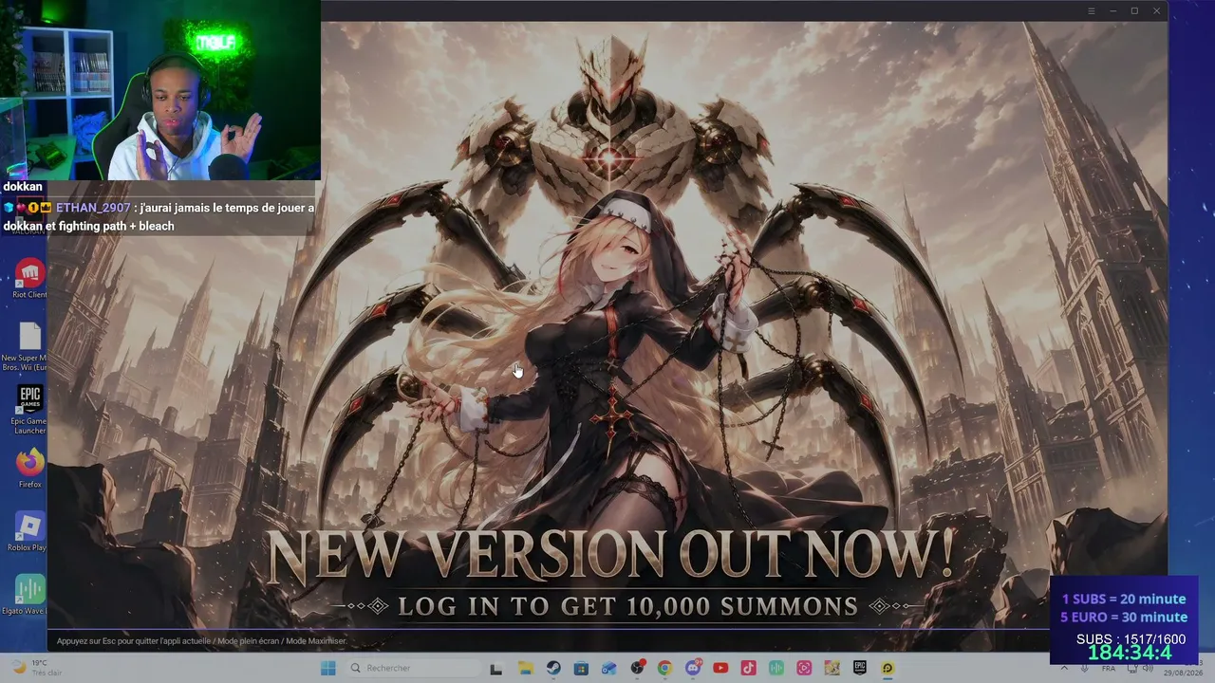The image size is (1215, 683).
Task: Click the ETHAN_2907 chat username
Action: click(92, 208)
